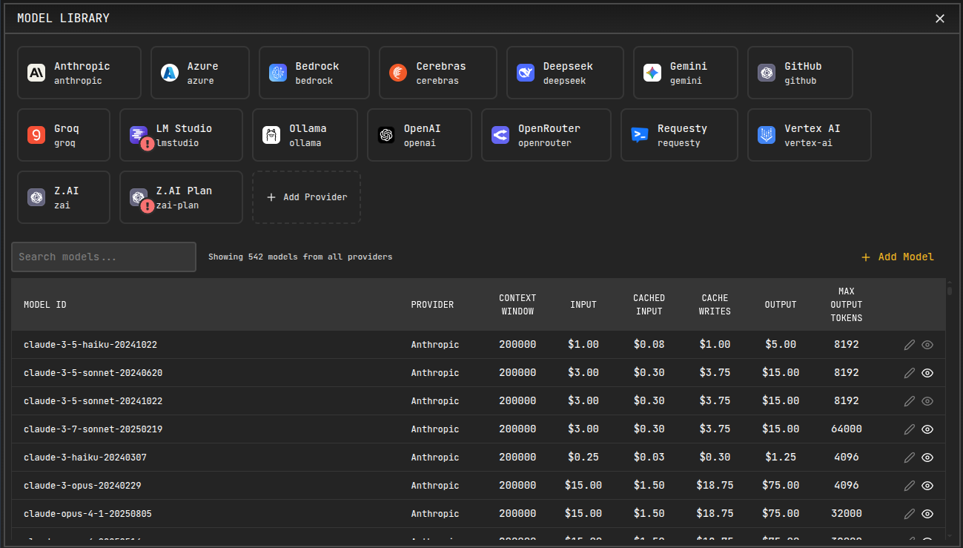Screen dimensions: 963x548
Task: Click the Search models input field
Action: point(104,257)
